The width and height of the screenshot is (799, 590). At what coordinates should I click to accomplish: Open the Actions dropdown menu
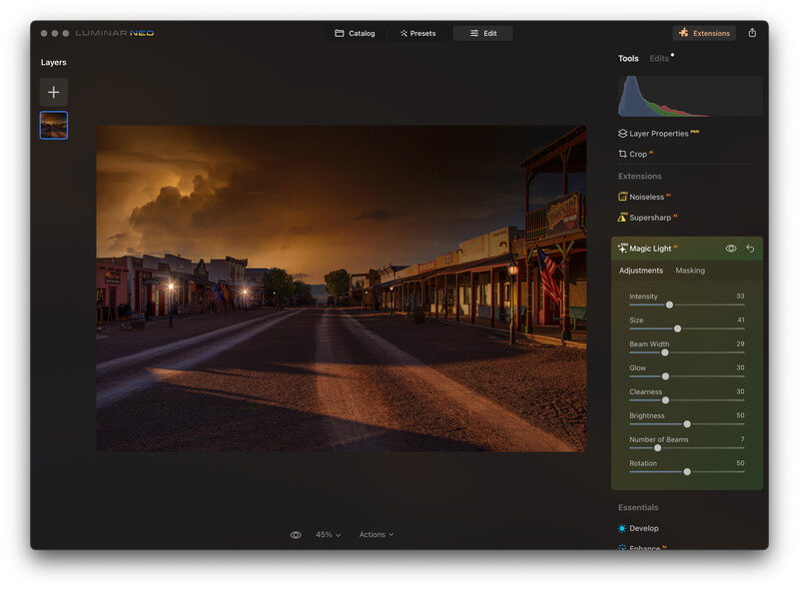(377, 534)
